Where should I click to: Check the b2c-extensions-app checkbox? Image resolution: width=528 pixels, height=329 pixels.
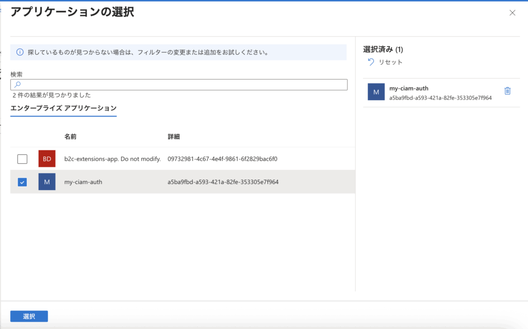[x=22, y=159]
